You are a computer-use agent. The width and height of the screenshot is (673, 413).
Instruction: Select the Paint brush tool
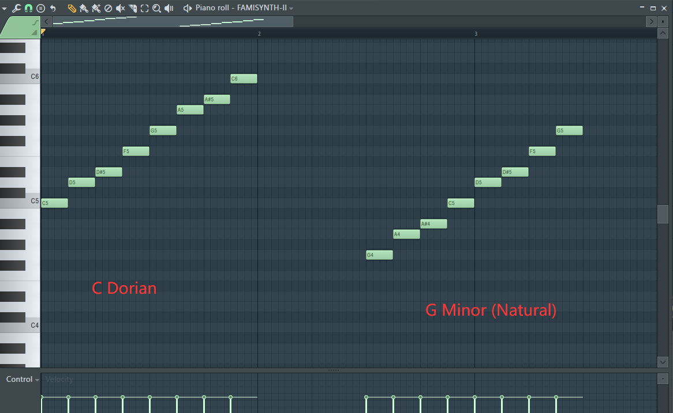click(84, 8)
